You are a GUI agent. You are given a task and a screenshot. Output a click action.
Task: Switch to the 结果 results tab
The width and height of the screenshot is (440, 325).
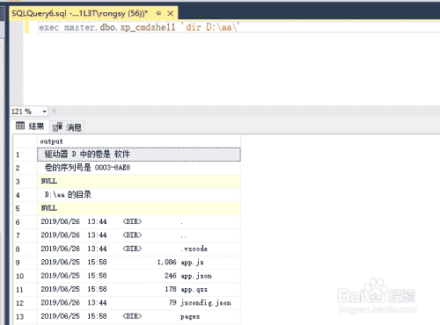[x=30, y=126]
